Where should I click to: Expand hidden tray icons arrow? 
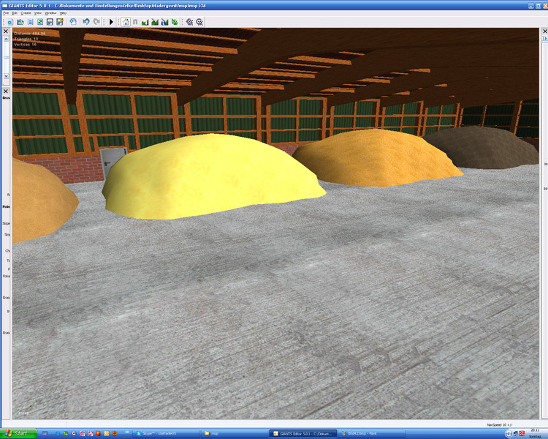(x=509, y=434)
